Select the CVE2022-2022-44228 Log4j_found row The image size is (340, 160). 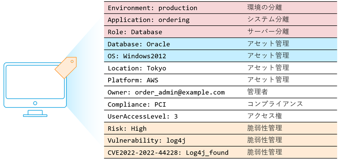[168, 153]
